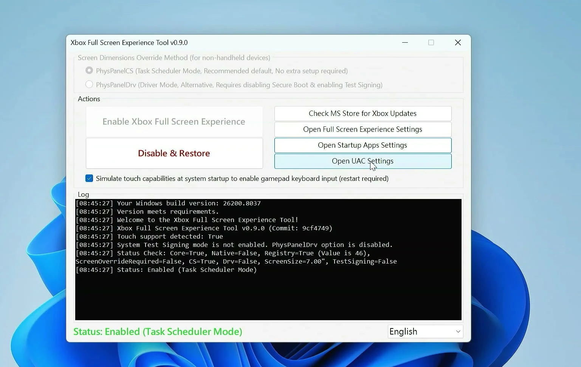Screen dimensions: 581x367
Task: Click the "Actions" group label
Action: [x=89, y=99]
